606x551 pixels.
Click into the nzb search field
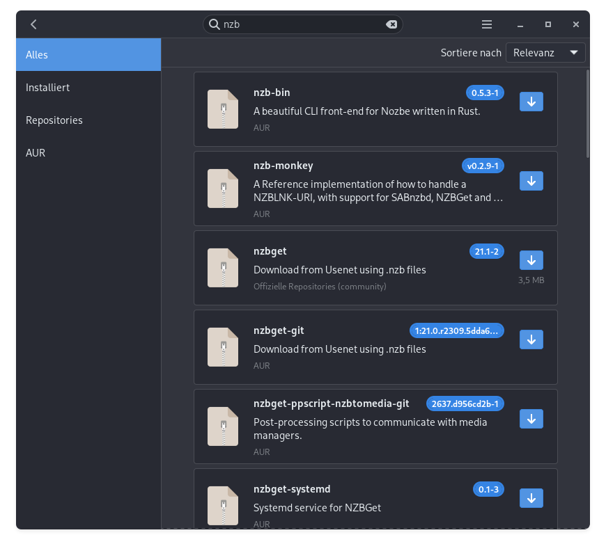(x=300, y=24)
